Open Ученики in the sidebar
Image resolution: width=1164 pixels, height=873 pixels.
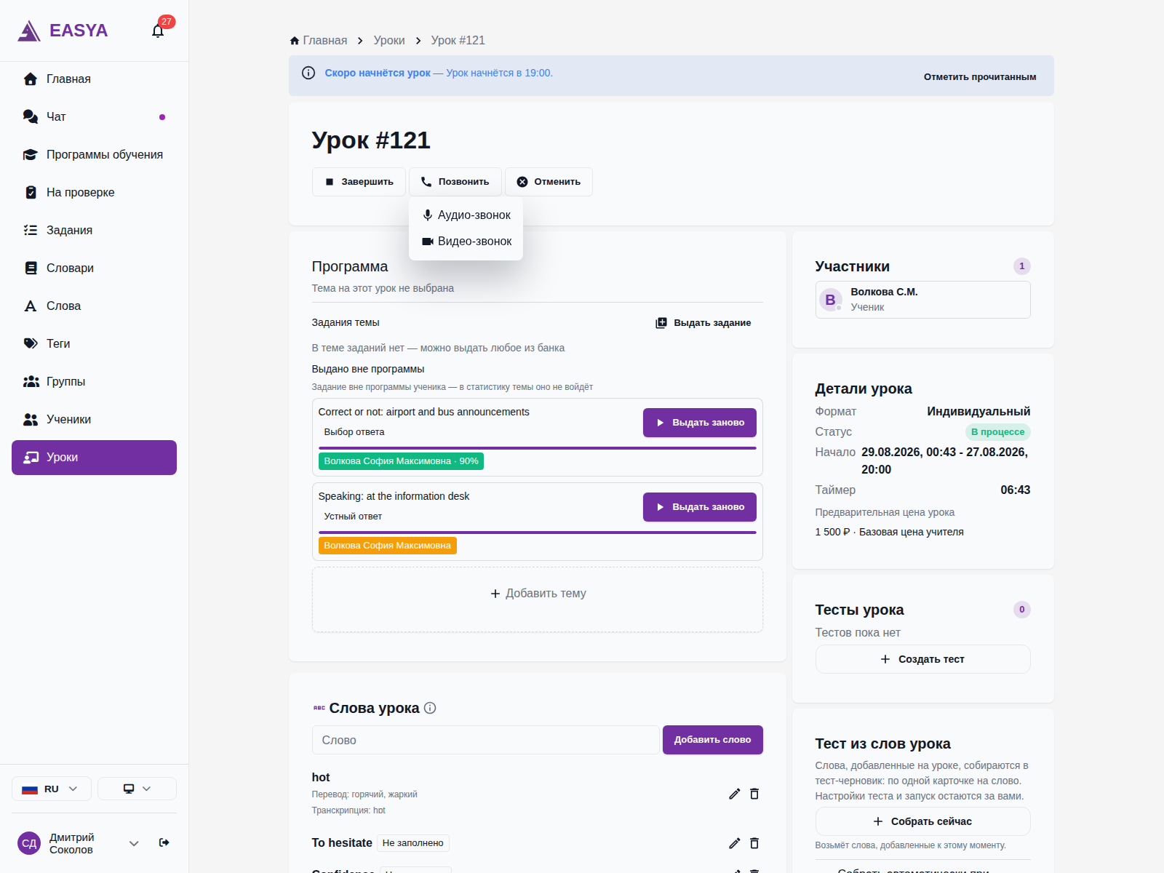click(94, 420)
